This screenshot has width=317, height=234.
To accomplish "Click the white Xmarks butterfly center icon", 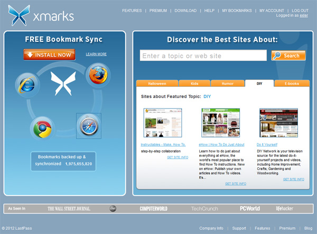I will (x=61, y=83).
